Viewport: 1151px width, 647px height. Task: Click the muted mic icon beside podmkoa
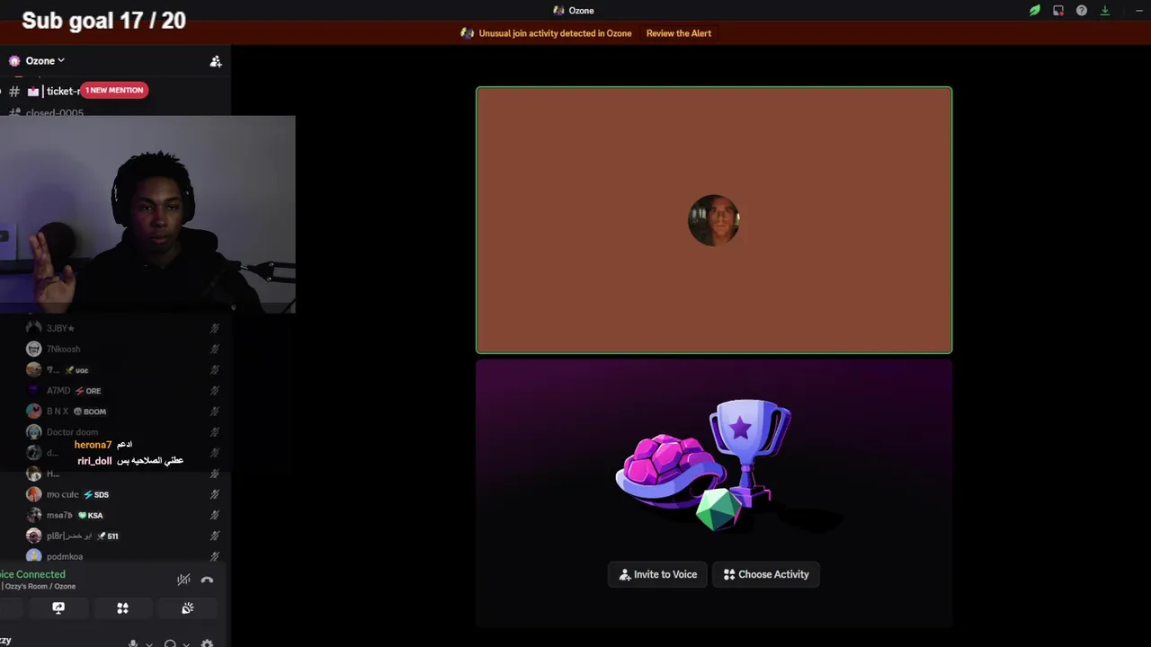[x=214, y=556]
